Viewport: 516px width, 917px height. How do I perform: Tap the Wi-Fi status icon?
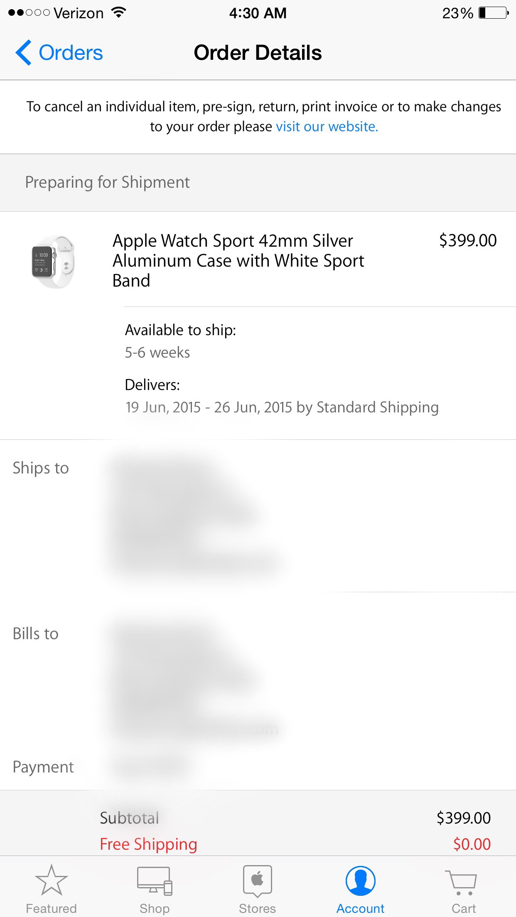[119, 13]
